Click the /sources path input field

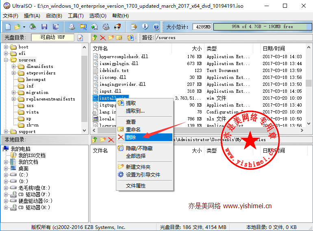tap(234, 37)
